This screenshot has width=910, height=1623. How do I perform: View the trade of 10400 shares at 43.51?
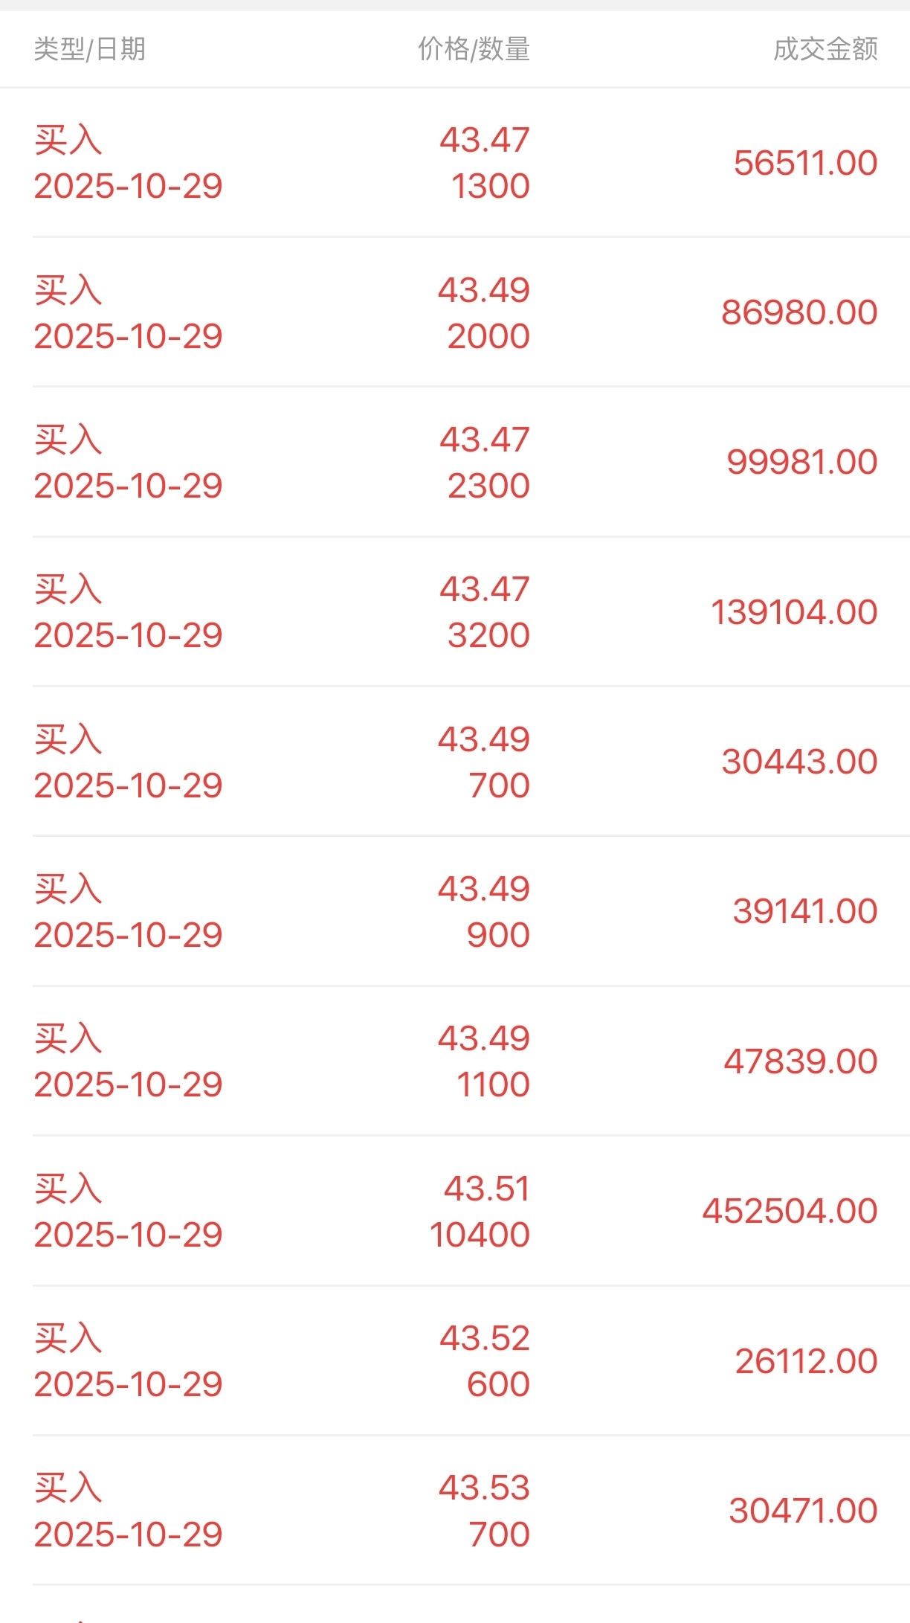coord(455,1211)
